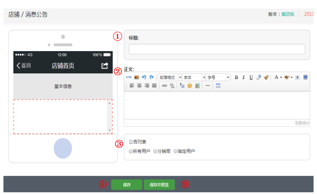Click the 标题 title input field
The height and width of the screenshot is (194, 317).
[217, 49]
